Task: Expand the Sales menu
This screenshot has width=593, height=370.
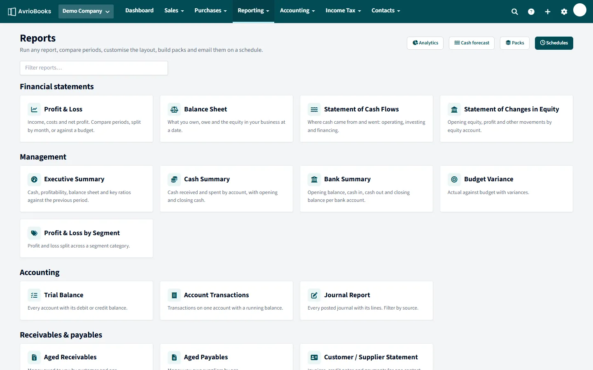Action: (174, 11)
